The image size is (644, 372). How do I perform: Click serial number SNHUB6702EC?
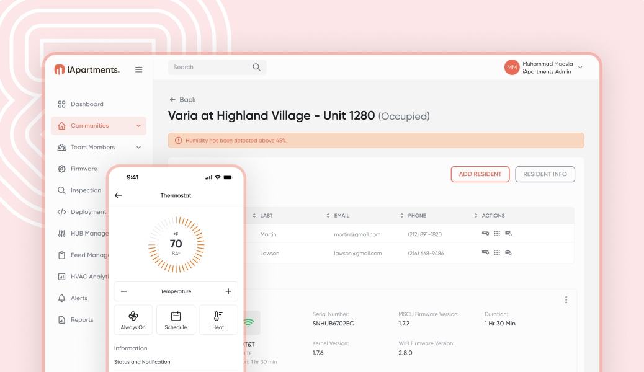[333, 324]
